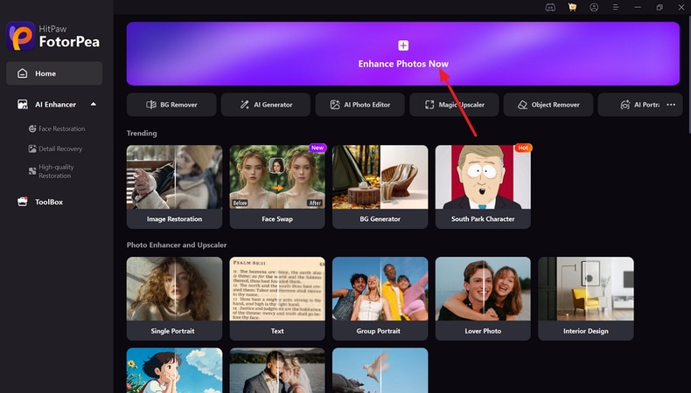This screenshot has width=691, height=393.
Task: Show more tools via three-dots button
Action: (671, 105)
